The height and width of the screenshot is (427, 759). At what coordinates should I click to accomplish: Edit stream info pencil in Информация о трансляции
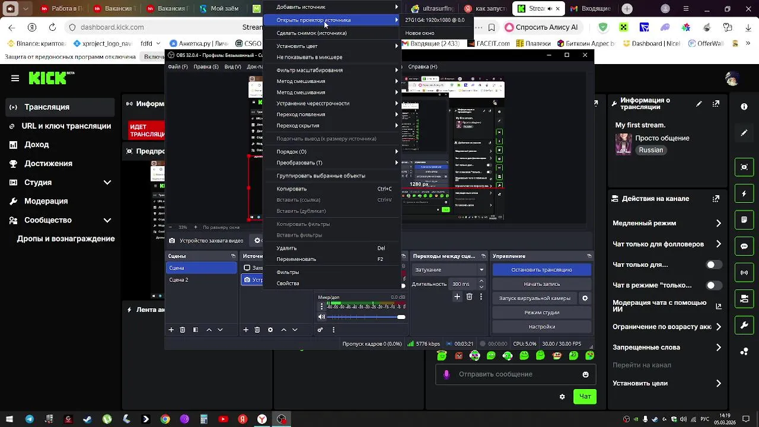[699, 104]
